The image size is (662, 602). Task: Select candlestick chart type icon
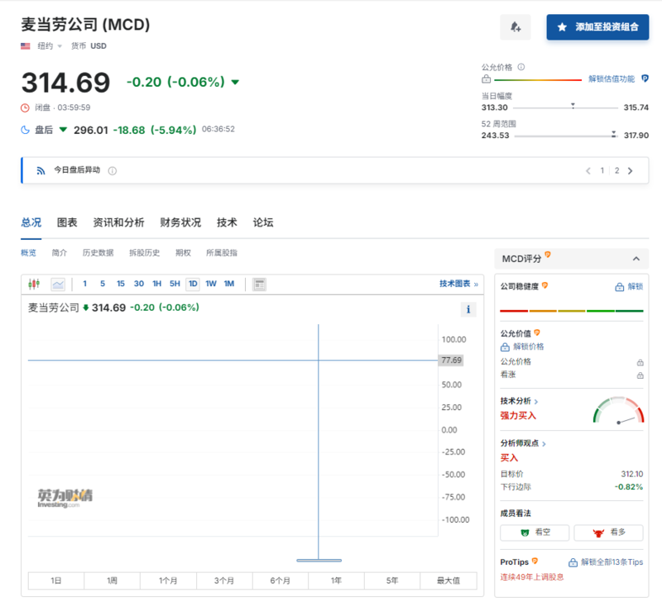tap(34, 284)
